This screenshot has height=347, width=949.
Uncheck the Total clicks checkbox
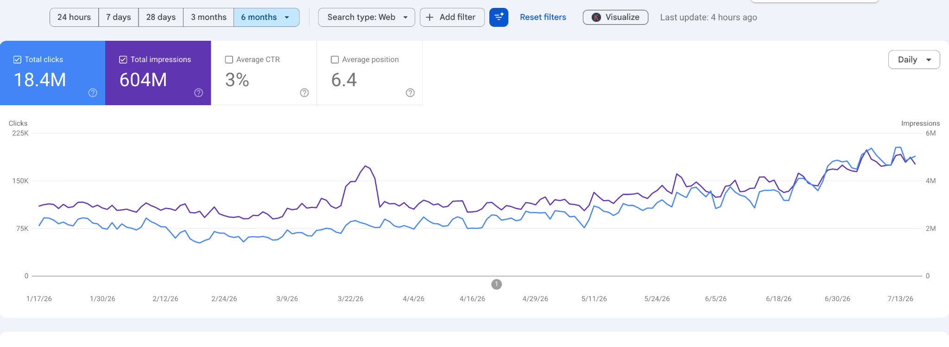pyautogui.click(x=17, y=59)
